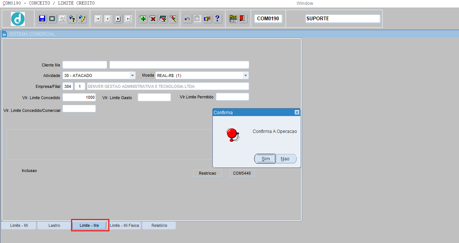Close the Confirma dialog
This screenshot has height=243, width=459.
point(297,112)
